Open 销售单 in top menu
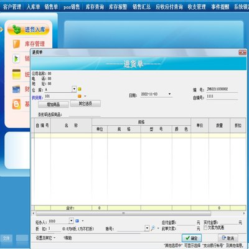The image size is (249, 249). [x=51, y=7]
